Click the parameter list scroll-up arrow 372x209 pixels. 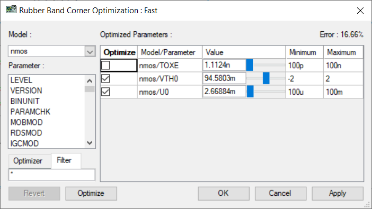[x=90, y=81]
